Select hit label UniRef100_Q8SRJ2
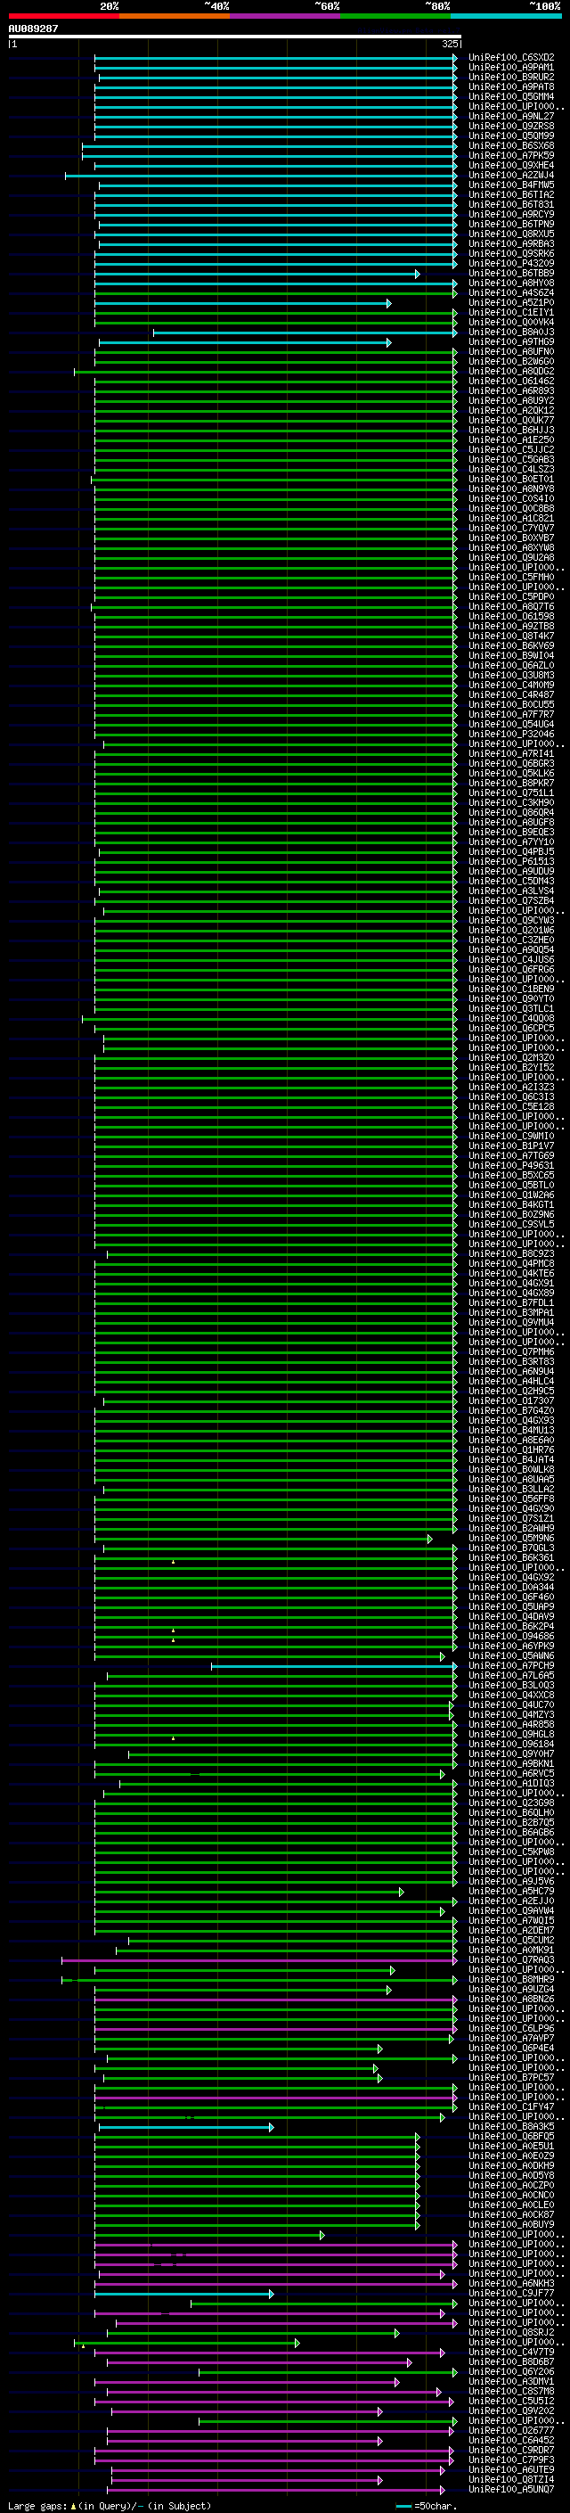 [510, 2333]
